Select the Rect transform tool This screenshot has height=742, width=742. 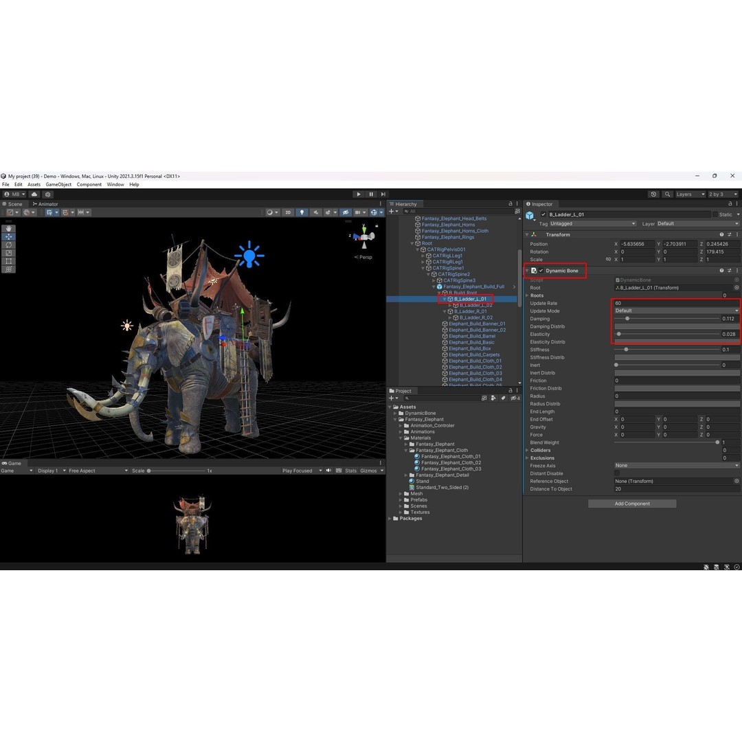8,261
